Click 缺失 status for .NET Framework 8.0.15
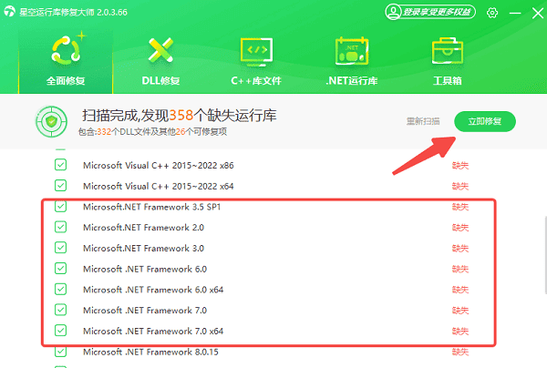Image resolution: width=547 pixels, height=368 pixels. [x=460, y=352]
